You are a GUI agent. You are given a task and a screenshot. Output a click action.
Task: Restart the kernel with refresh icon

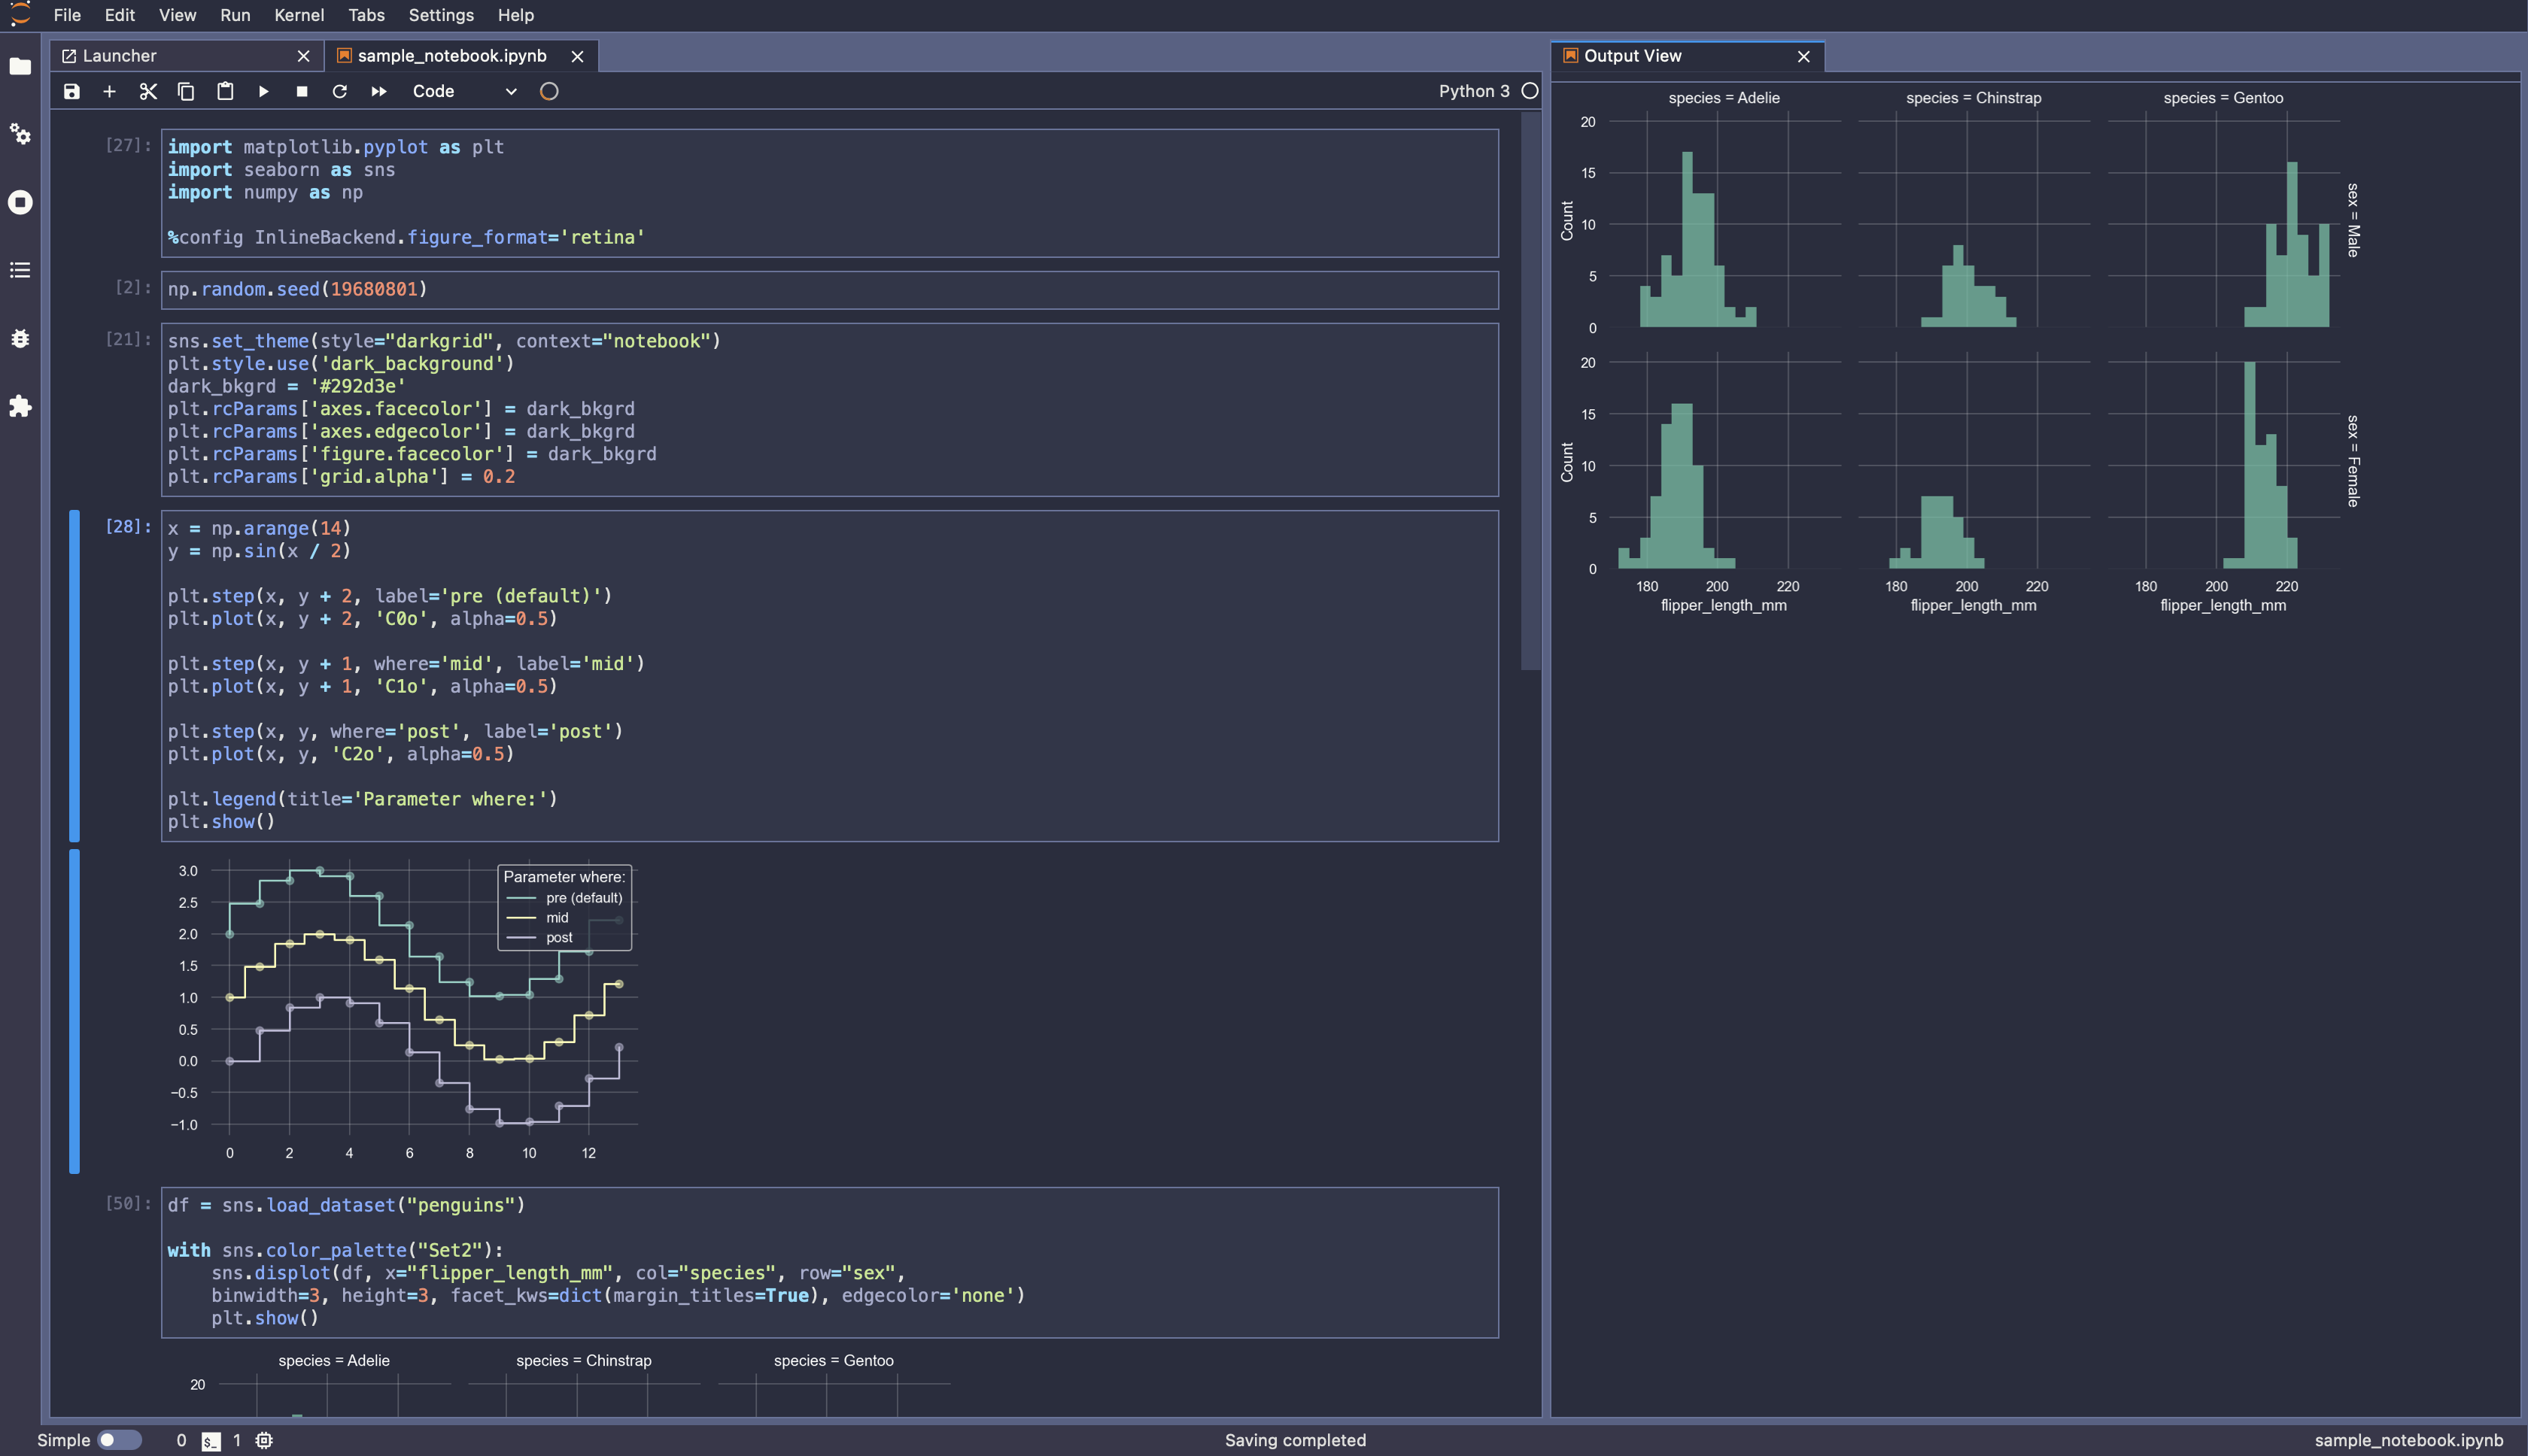[339, 91]
